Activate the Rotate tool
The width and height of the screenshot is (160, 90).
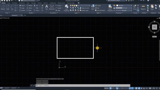[29, 5]
